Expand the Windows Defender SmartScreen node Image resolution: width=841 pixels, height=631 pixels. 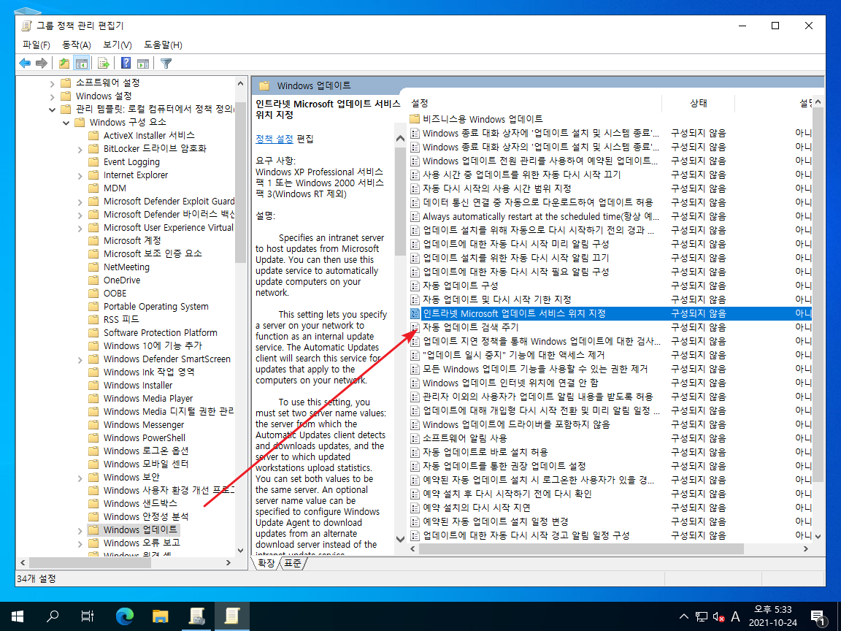(x=80, y=359)
